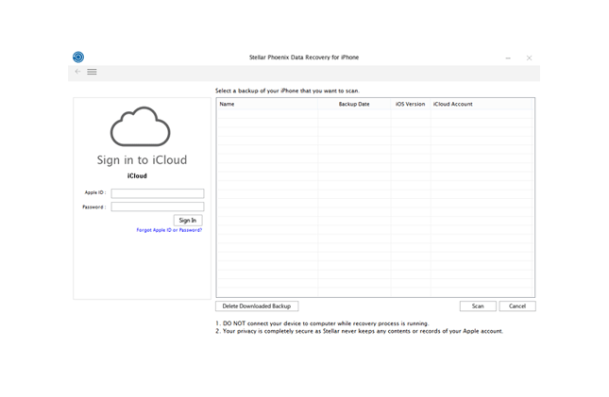
Task: Click the Sign In button
Action: 188,221
